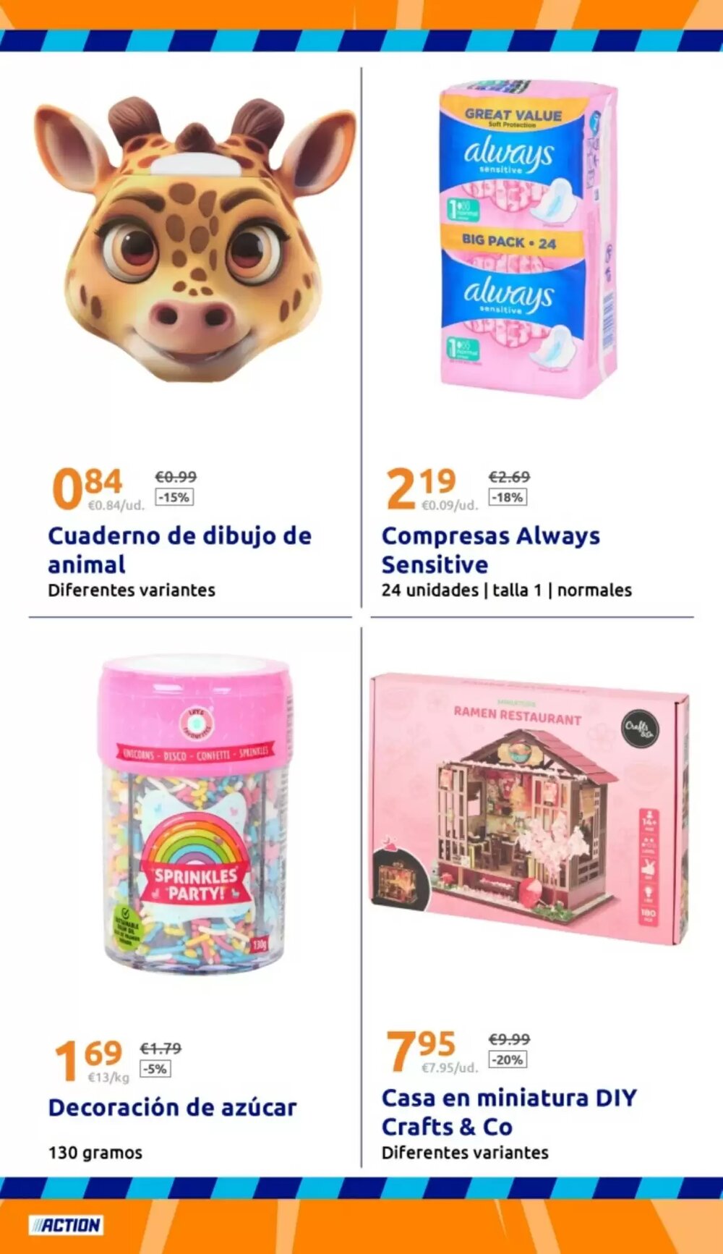This screenshot has height=1254, width=723.
Task: Click the -15% discount badge
Action: coord(174,497)
